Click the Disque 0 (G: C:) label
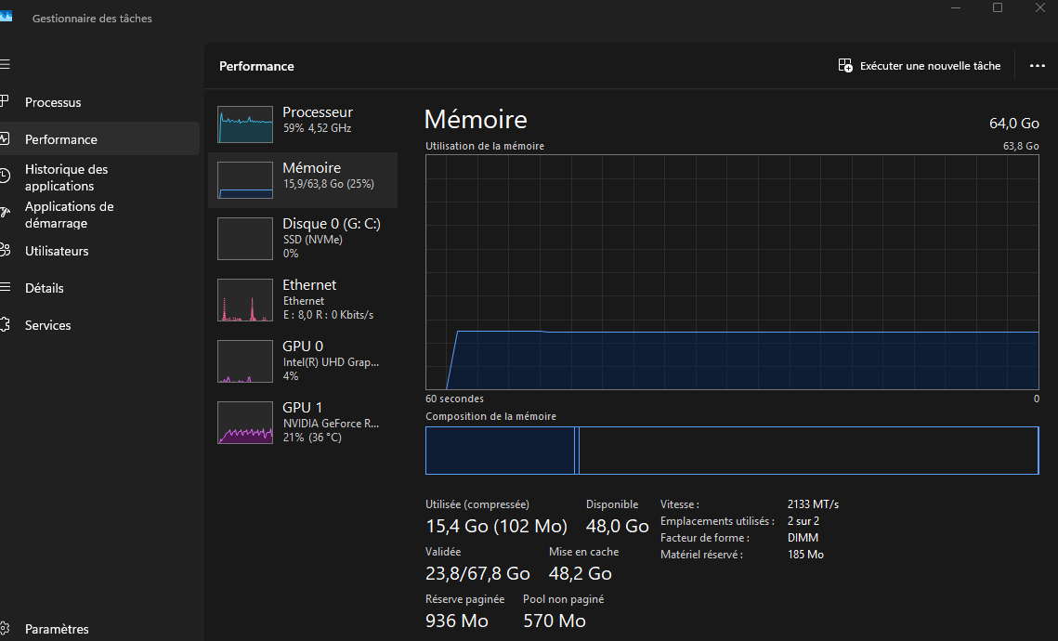1058x641 pixels. click(x=332, y=223)
